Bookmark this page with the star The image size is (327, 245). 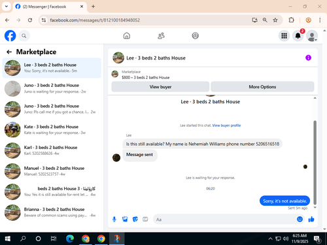click(275, 20)
